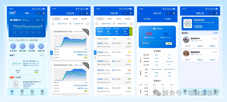Viewport: 227px width, 102px height.
Task: Switch to 统计图表 tab in 报告详情
Action: pos(147,19)
